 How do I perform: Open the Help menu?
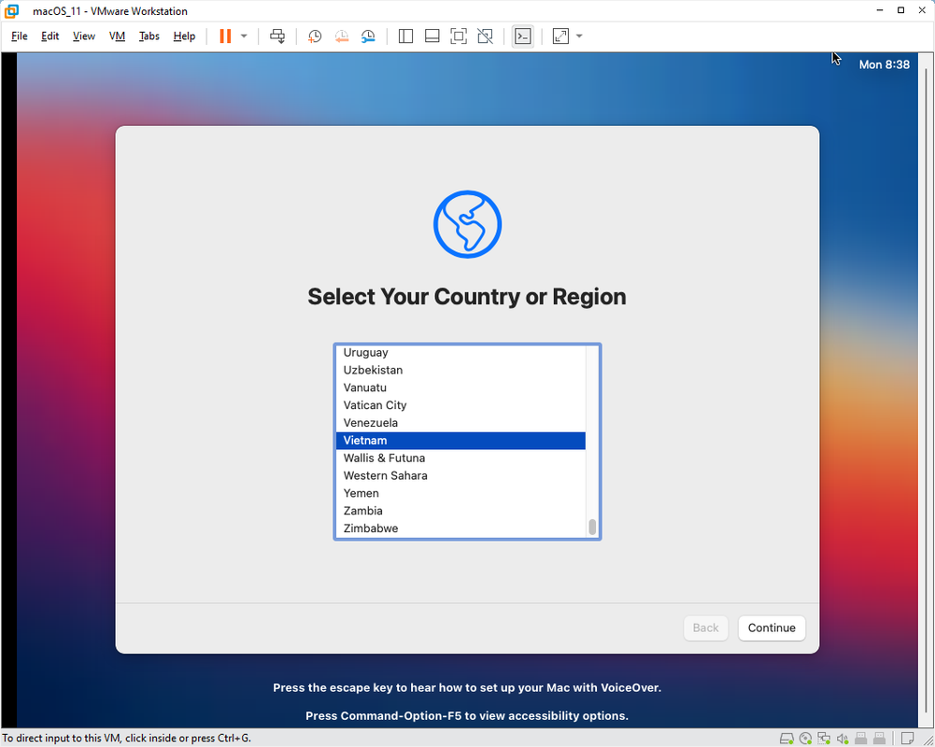tap(184, 36)
